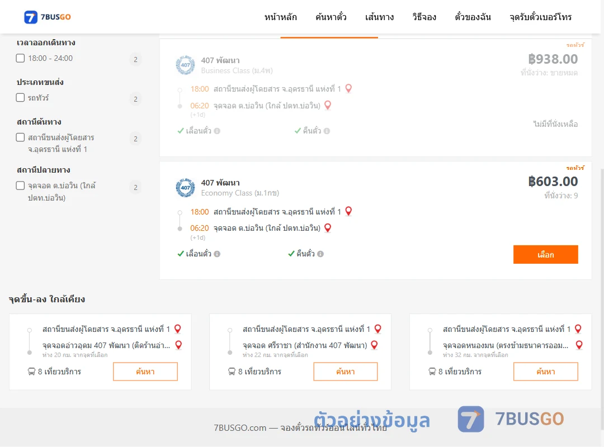Open the จุดรับตั๋วเบอร์โทร menu item

540,17
